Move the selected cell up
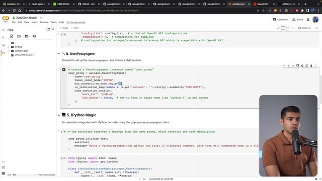Image resolution: width=322 pixels, height=181 pixels. 284,66
